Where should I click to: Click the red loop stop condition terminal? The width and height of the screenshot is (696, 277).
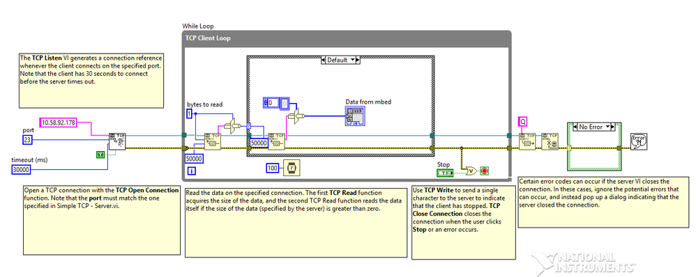tap(484, 171)
